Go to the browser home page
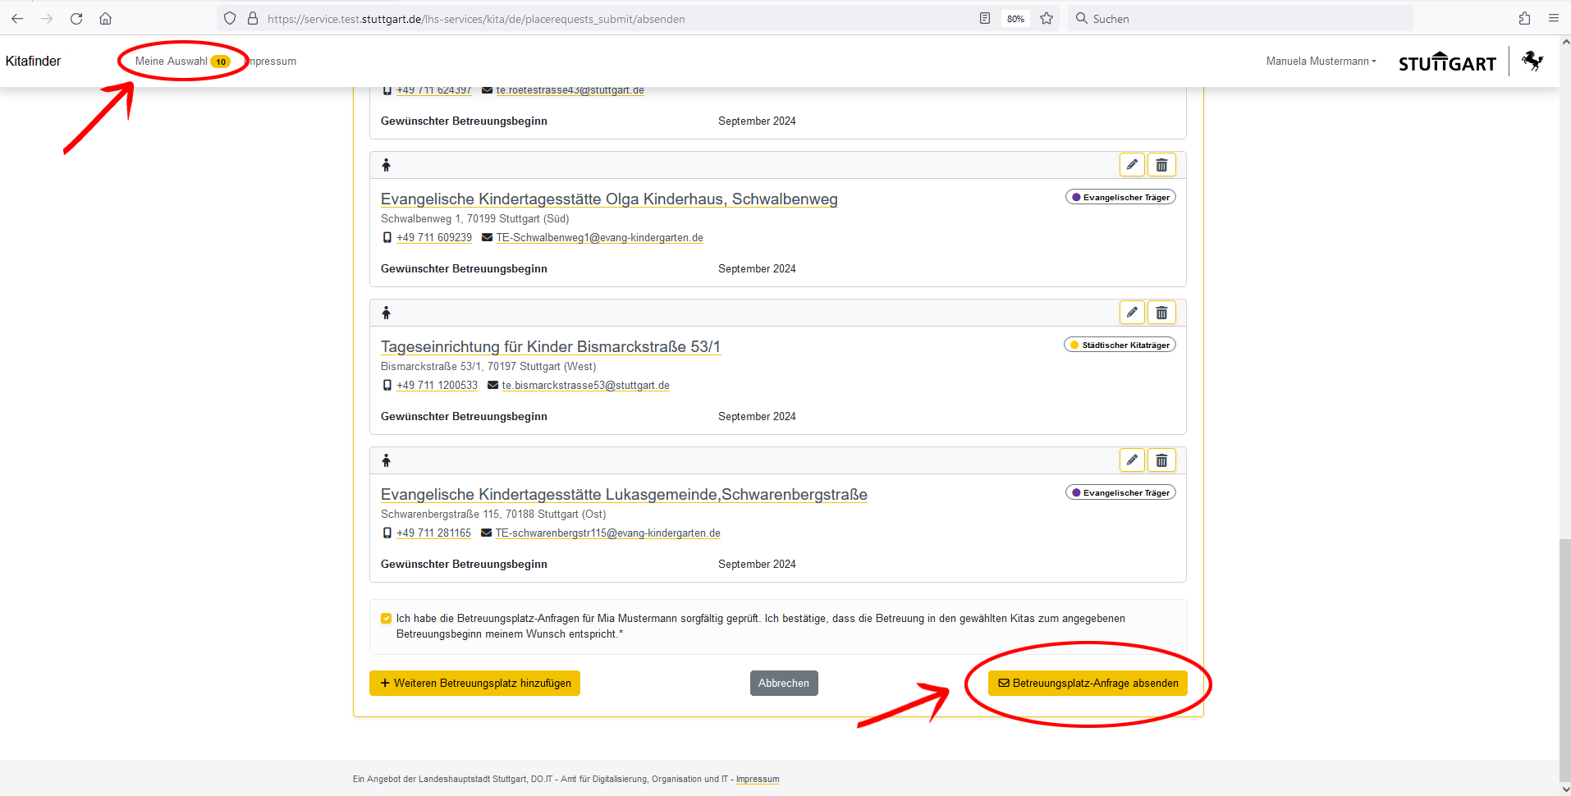Viewport: 1571px width, 796px height. pyautogui.click(x=106, y=19)
